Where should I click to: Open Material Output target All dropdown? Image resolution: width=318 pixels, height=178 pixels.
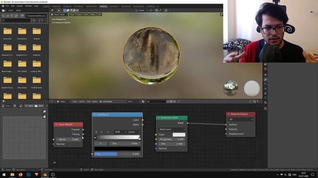click(240, 120)
